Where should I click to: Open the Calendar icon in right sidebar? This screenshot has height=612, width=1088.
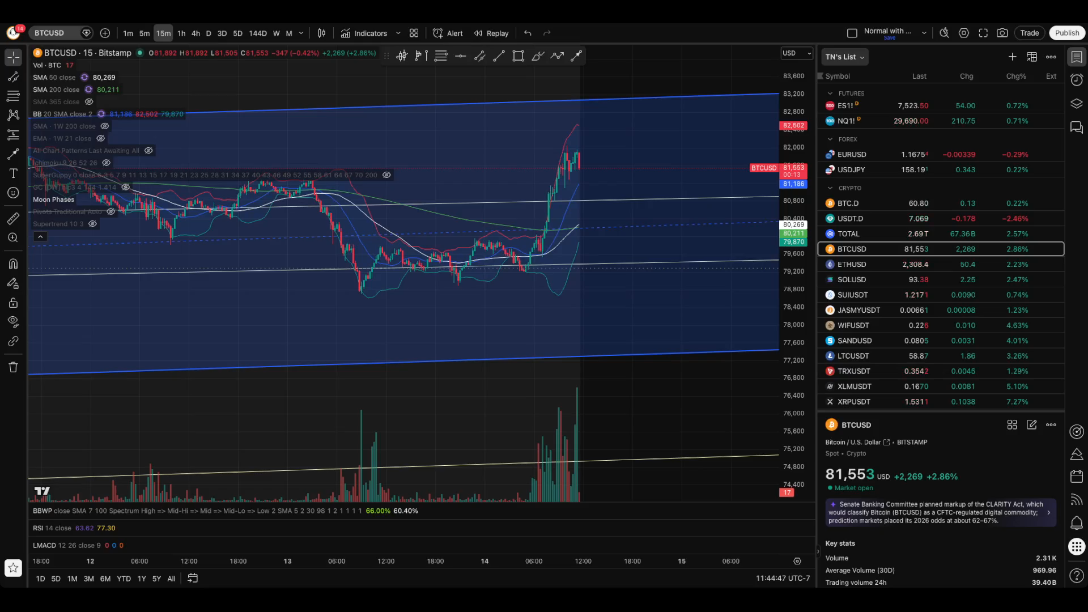pyautogui.click(x=1077, y=477)
